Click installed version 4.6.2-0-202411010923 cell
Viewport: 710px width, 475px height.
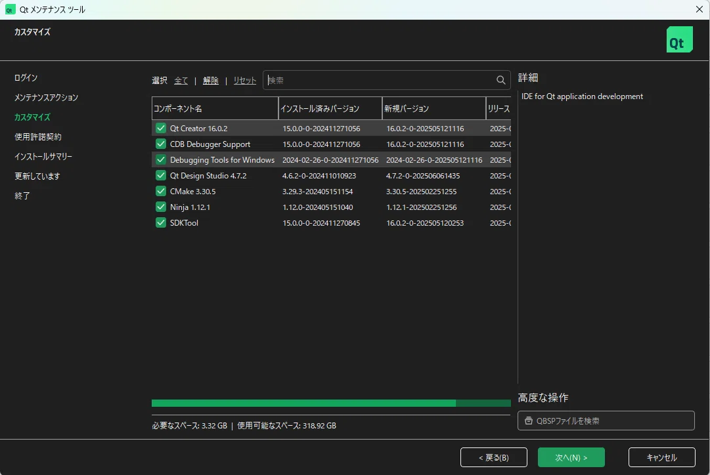click(319, 176)
